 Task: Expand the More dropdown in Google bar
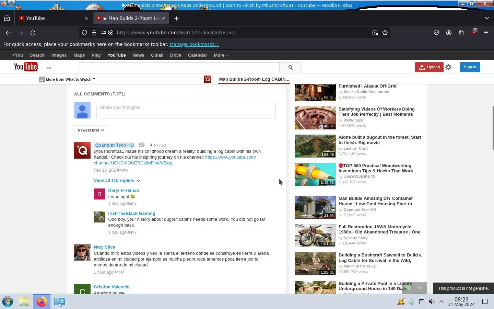pyautogui.click(x=221, y=55)
